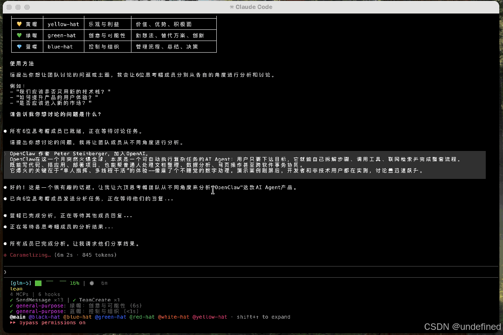The height and width of the screenshot is (335, 503).
Task: Click the 'yellow-hat' table cell
Action: (x=63, y=24)
